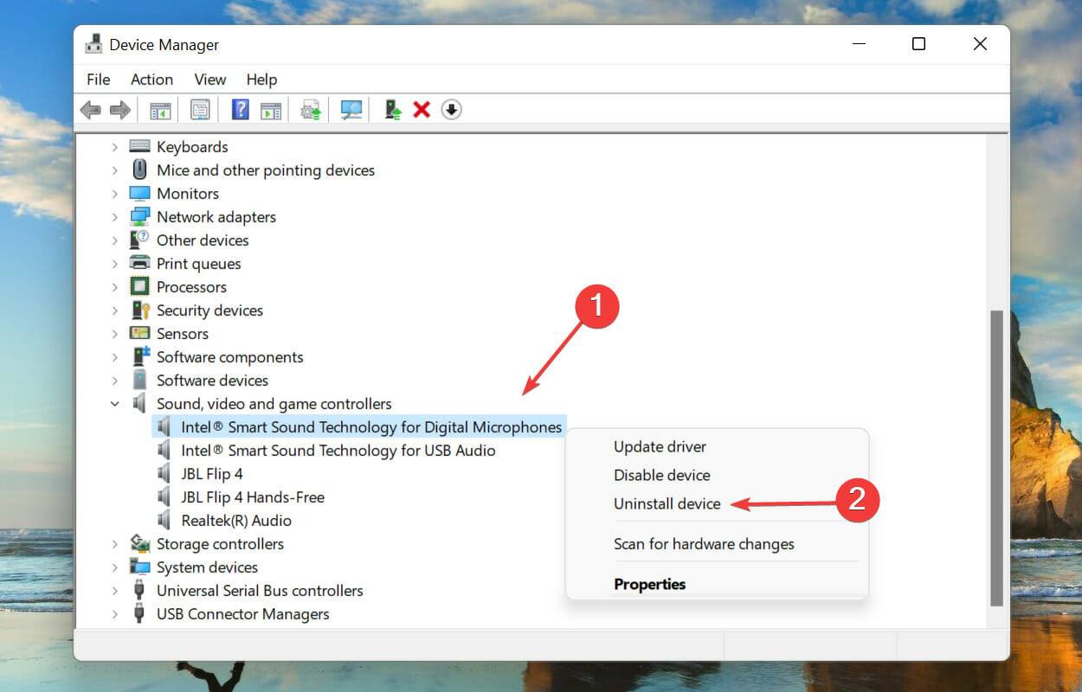This screenshot has width=1082, height=692.
Task: Click the red Uninstall device toolbar icon
Action: [x=421, y=109]
